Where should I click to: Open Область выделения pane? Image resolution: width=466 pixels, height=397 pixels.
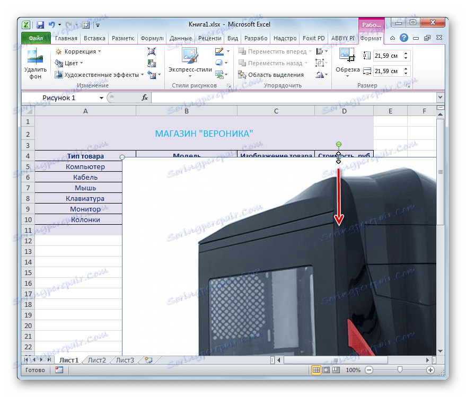[x=271, y=75]
